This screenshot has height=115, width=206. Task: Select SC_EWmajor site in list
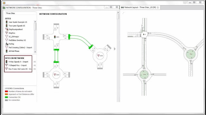pos(14,37)
